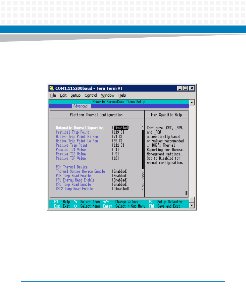The height and width of the screenshot is (295, 246).
Task: Toggle CPU Temp Read Enabled value
Action: pyautogui.click(x=120, y=184)
